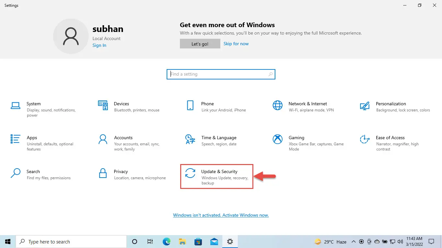Click 'Link your Android, iPhone' description text

point(224,110)
